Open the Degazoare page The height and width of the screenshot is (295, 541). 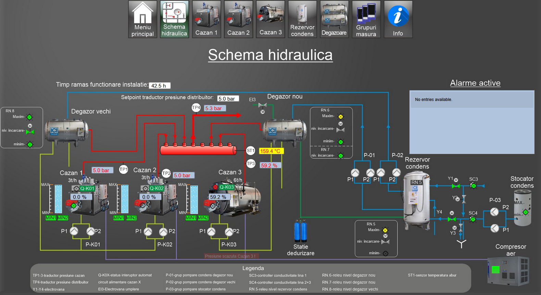pyautogui.click(x=334, y=19)
